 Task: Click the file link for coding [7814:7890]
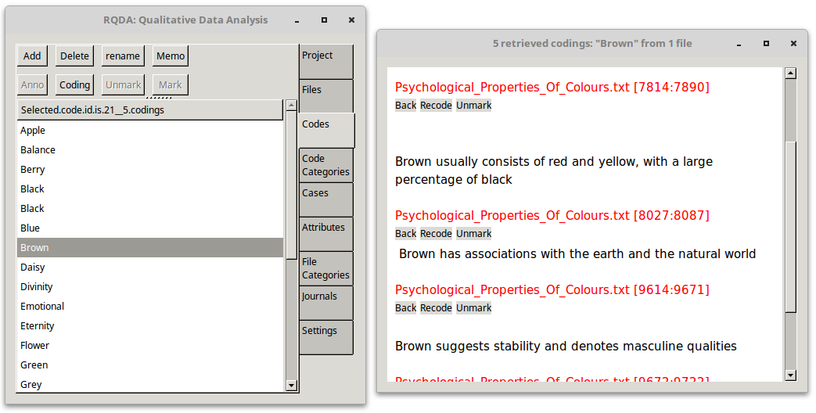[552, 87]
